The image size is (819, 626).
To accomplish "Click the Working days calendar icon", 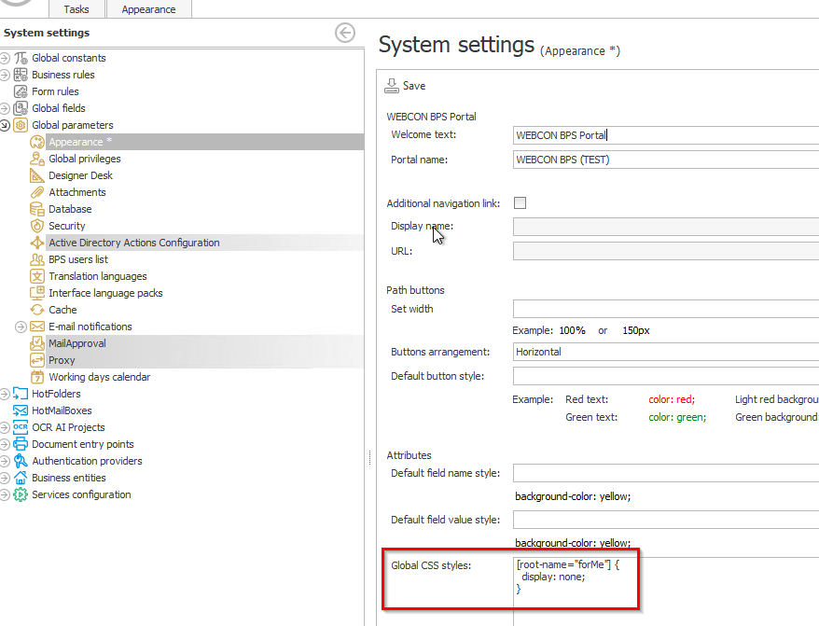I will tap(37, 377).
